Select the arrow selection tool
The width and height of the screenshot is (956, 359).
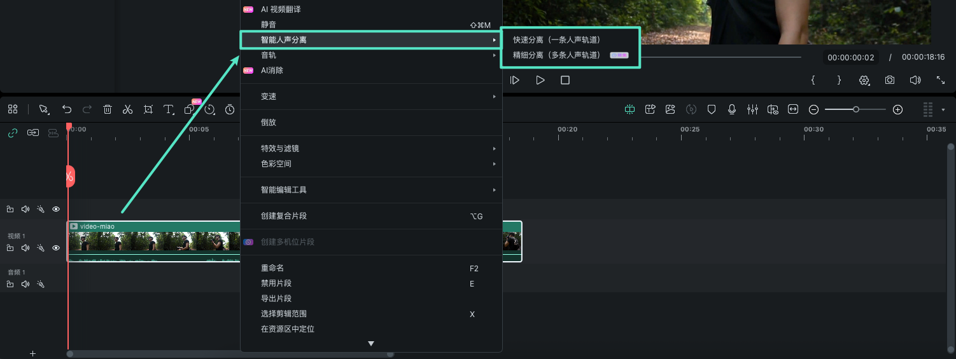click(44, 109)
